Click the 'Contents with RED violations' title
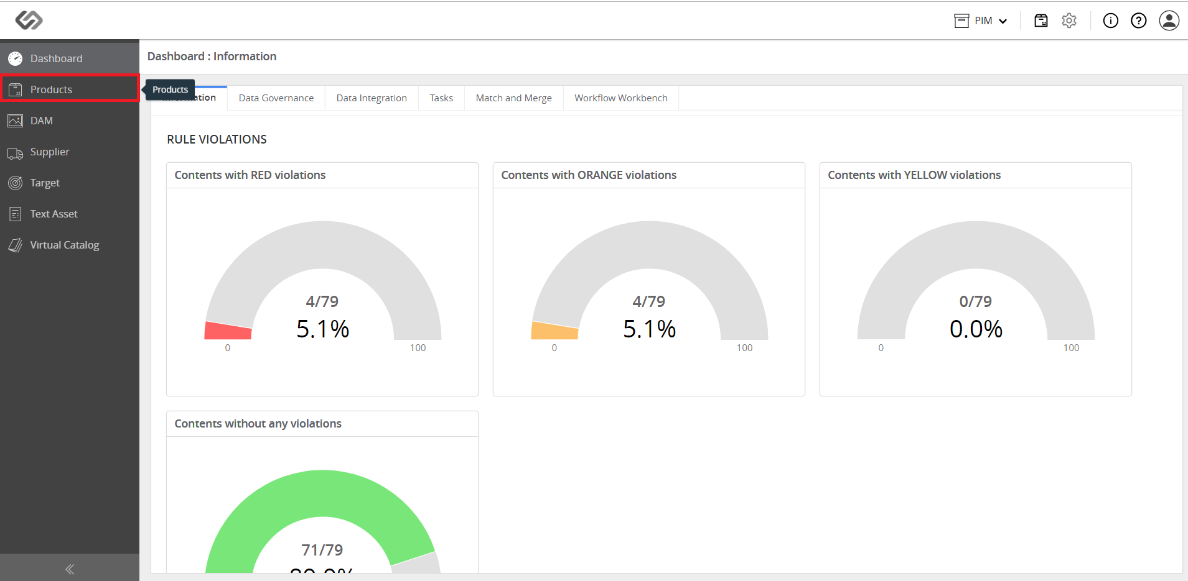 (250, 175)
